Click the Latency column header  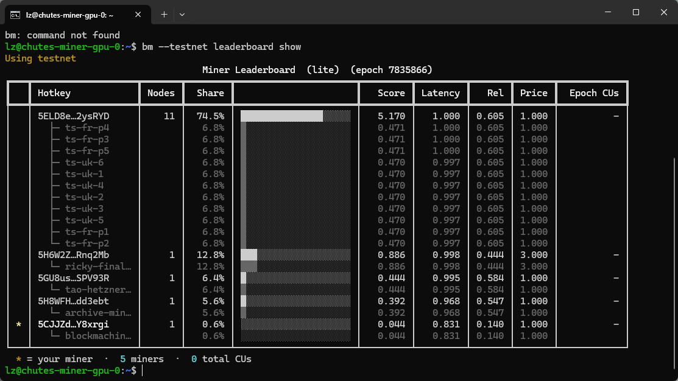pos(440,93)
